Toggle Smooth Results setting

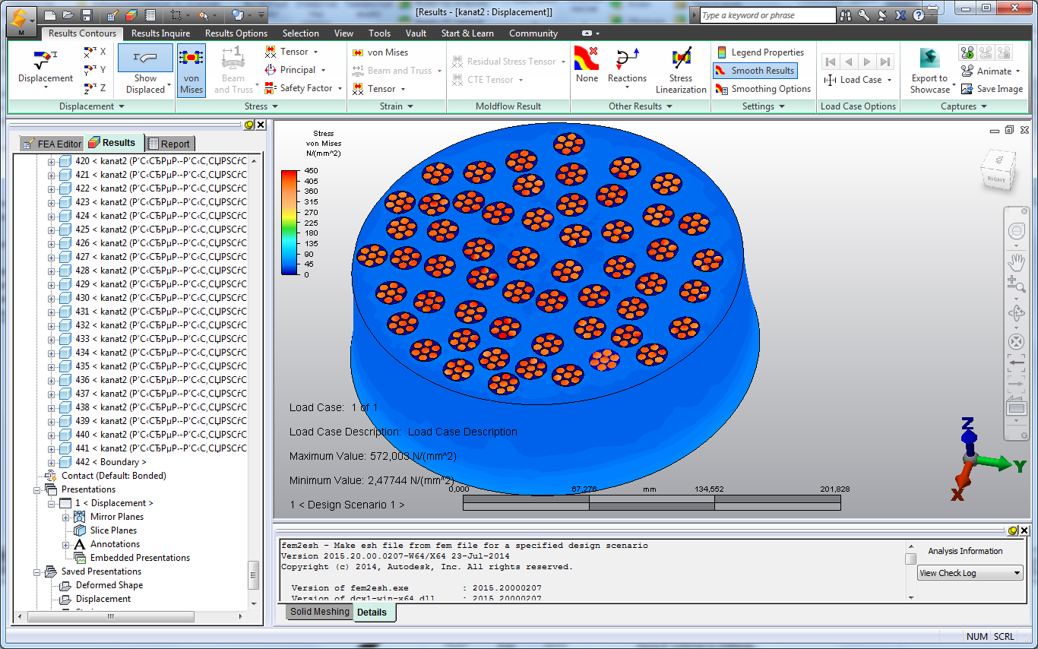tap(755, 71)
